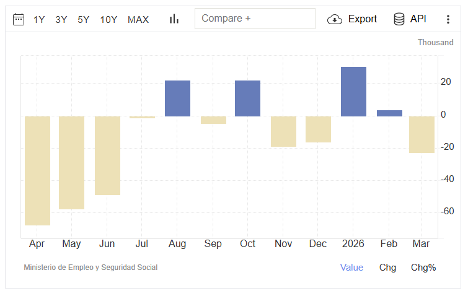Switch to the 10Y time range
This screenshot has width=468, height=296.
click(x=108, y=19)
